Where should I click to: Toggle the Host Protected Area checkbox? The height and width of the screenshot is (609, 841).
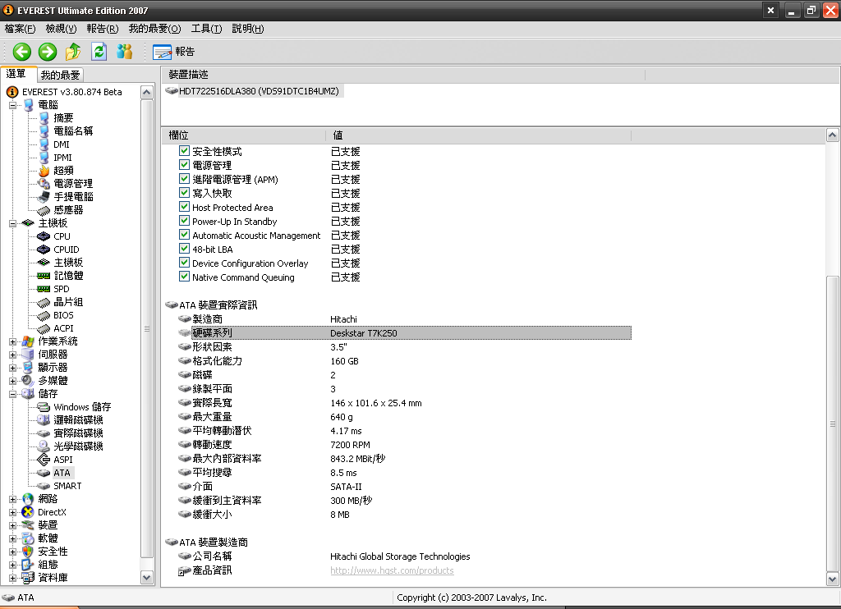[184, 206]
